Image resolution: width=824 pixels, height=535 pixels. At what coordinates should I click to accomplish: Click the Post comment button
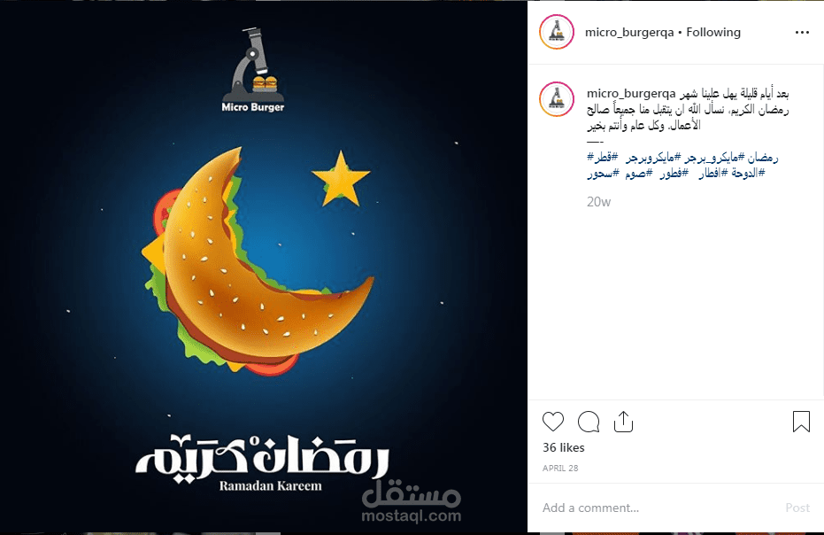[x=797, y=508]
